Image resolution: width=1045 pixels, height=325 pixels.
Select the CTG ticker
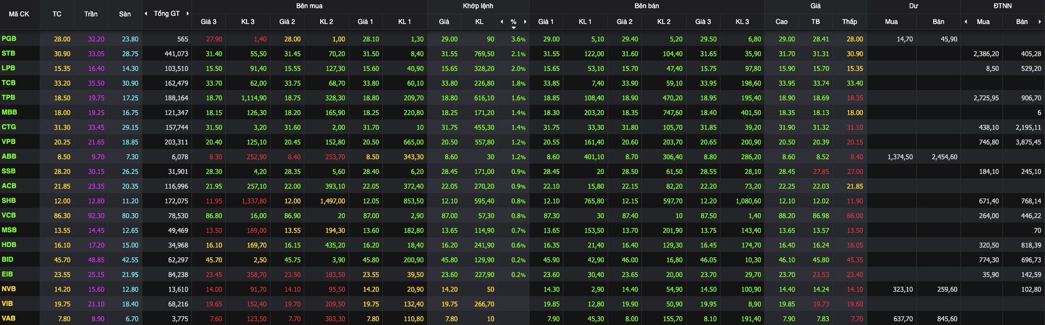[9, 127]
